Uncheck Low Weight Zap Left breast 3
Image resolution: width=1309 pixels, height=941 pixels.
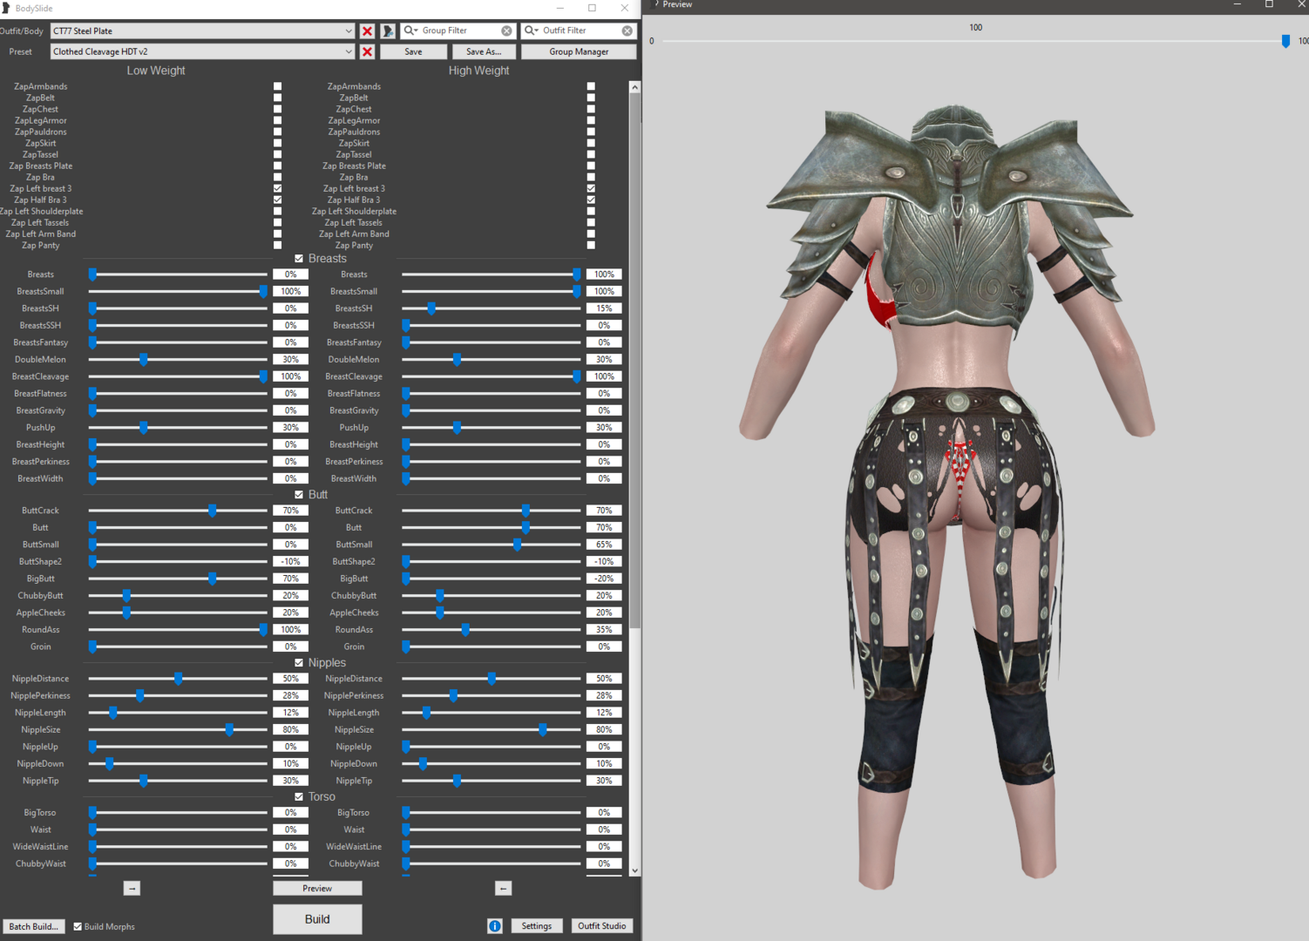277,188
